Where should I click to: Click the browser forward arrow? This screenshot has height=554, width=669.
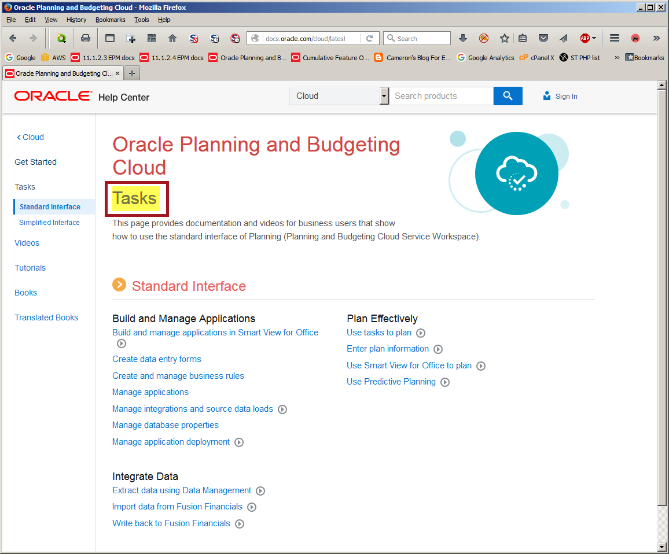33,38
